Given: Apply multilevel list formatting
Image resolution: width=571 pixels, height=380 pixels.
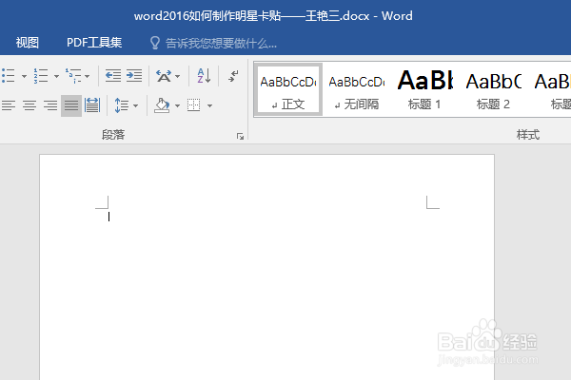Looking at the screenshot, I should pyautogui.click(x=73, y=76).
